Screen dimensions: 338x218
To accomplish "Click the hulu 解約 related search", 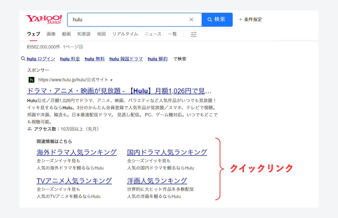I will click(158, 59).
